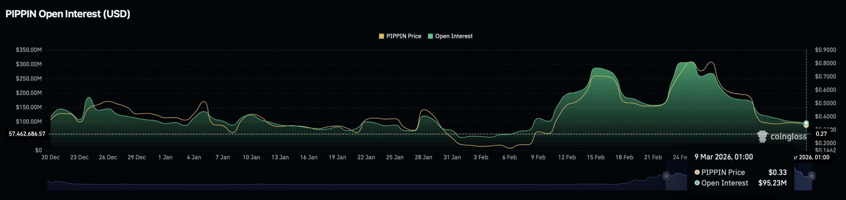Toggle the PIPPIN Price series legend label
This screenshot has height=200, width=846.
[404, 36]
